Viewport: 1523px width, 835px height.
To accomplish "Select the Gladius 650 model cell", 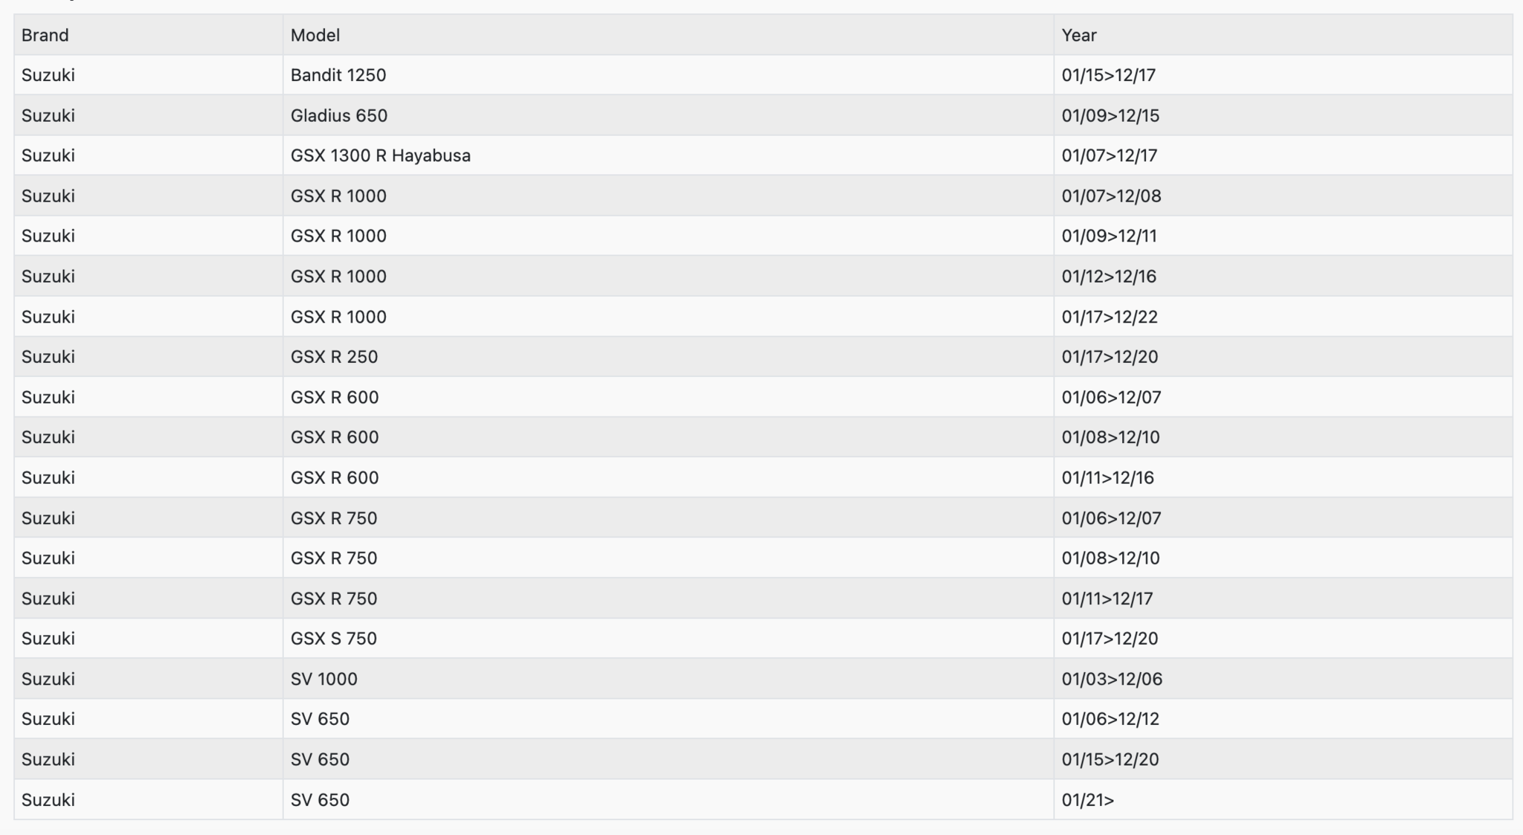I will coord(339,115).
